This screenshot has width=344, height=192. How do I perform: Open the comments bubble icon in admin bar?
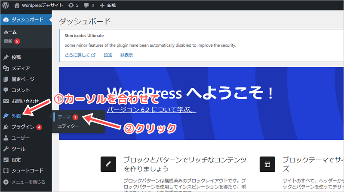pyautogui.click(x=89, y=6)
